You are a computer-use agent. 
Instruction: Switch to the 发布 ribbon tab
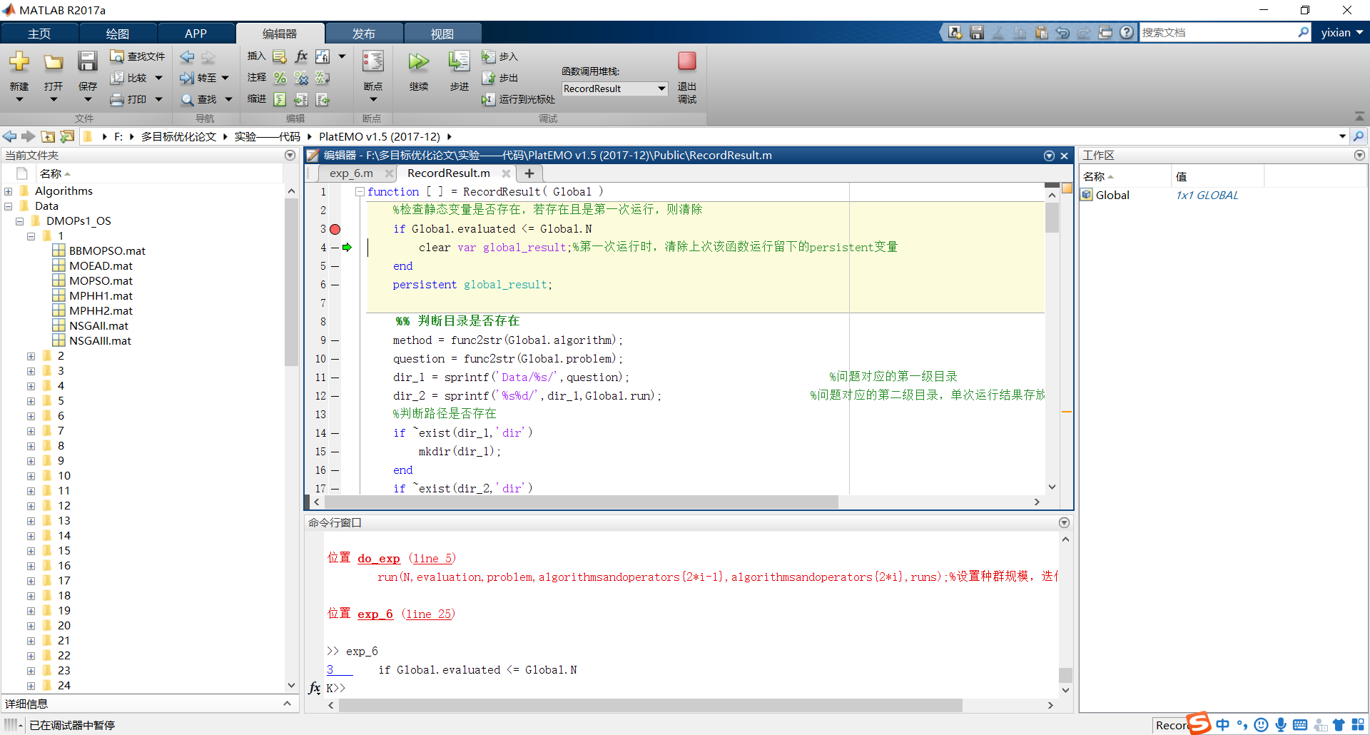point(364,33)
